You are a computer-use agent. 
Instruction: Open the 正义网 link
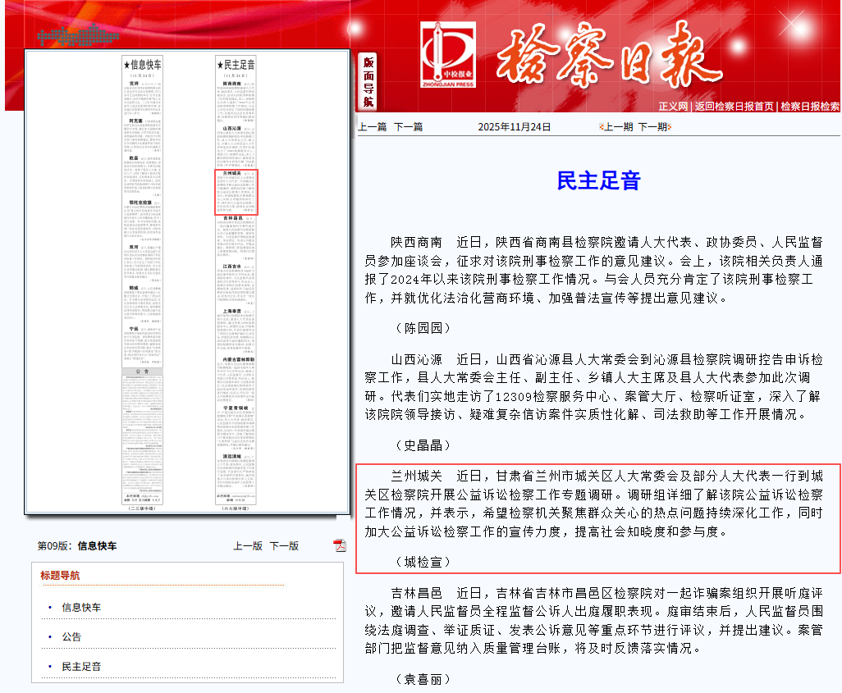click(672, 107)
